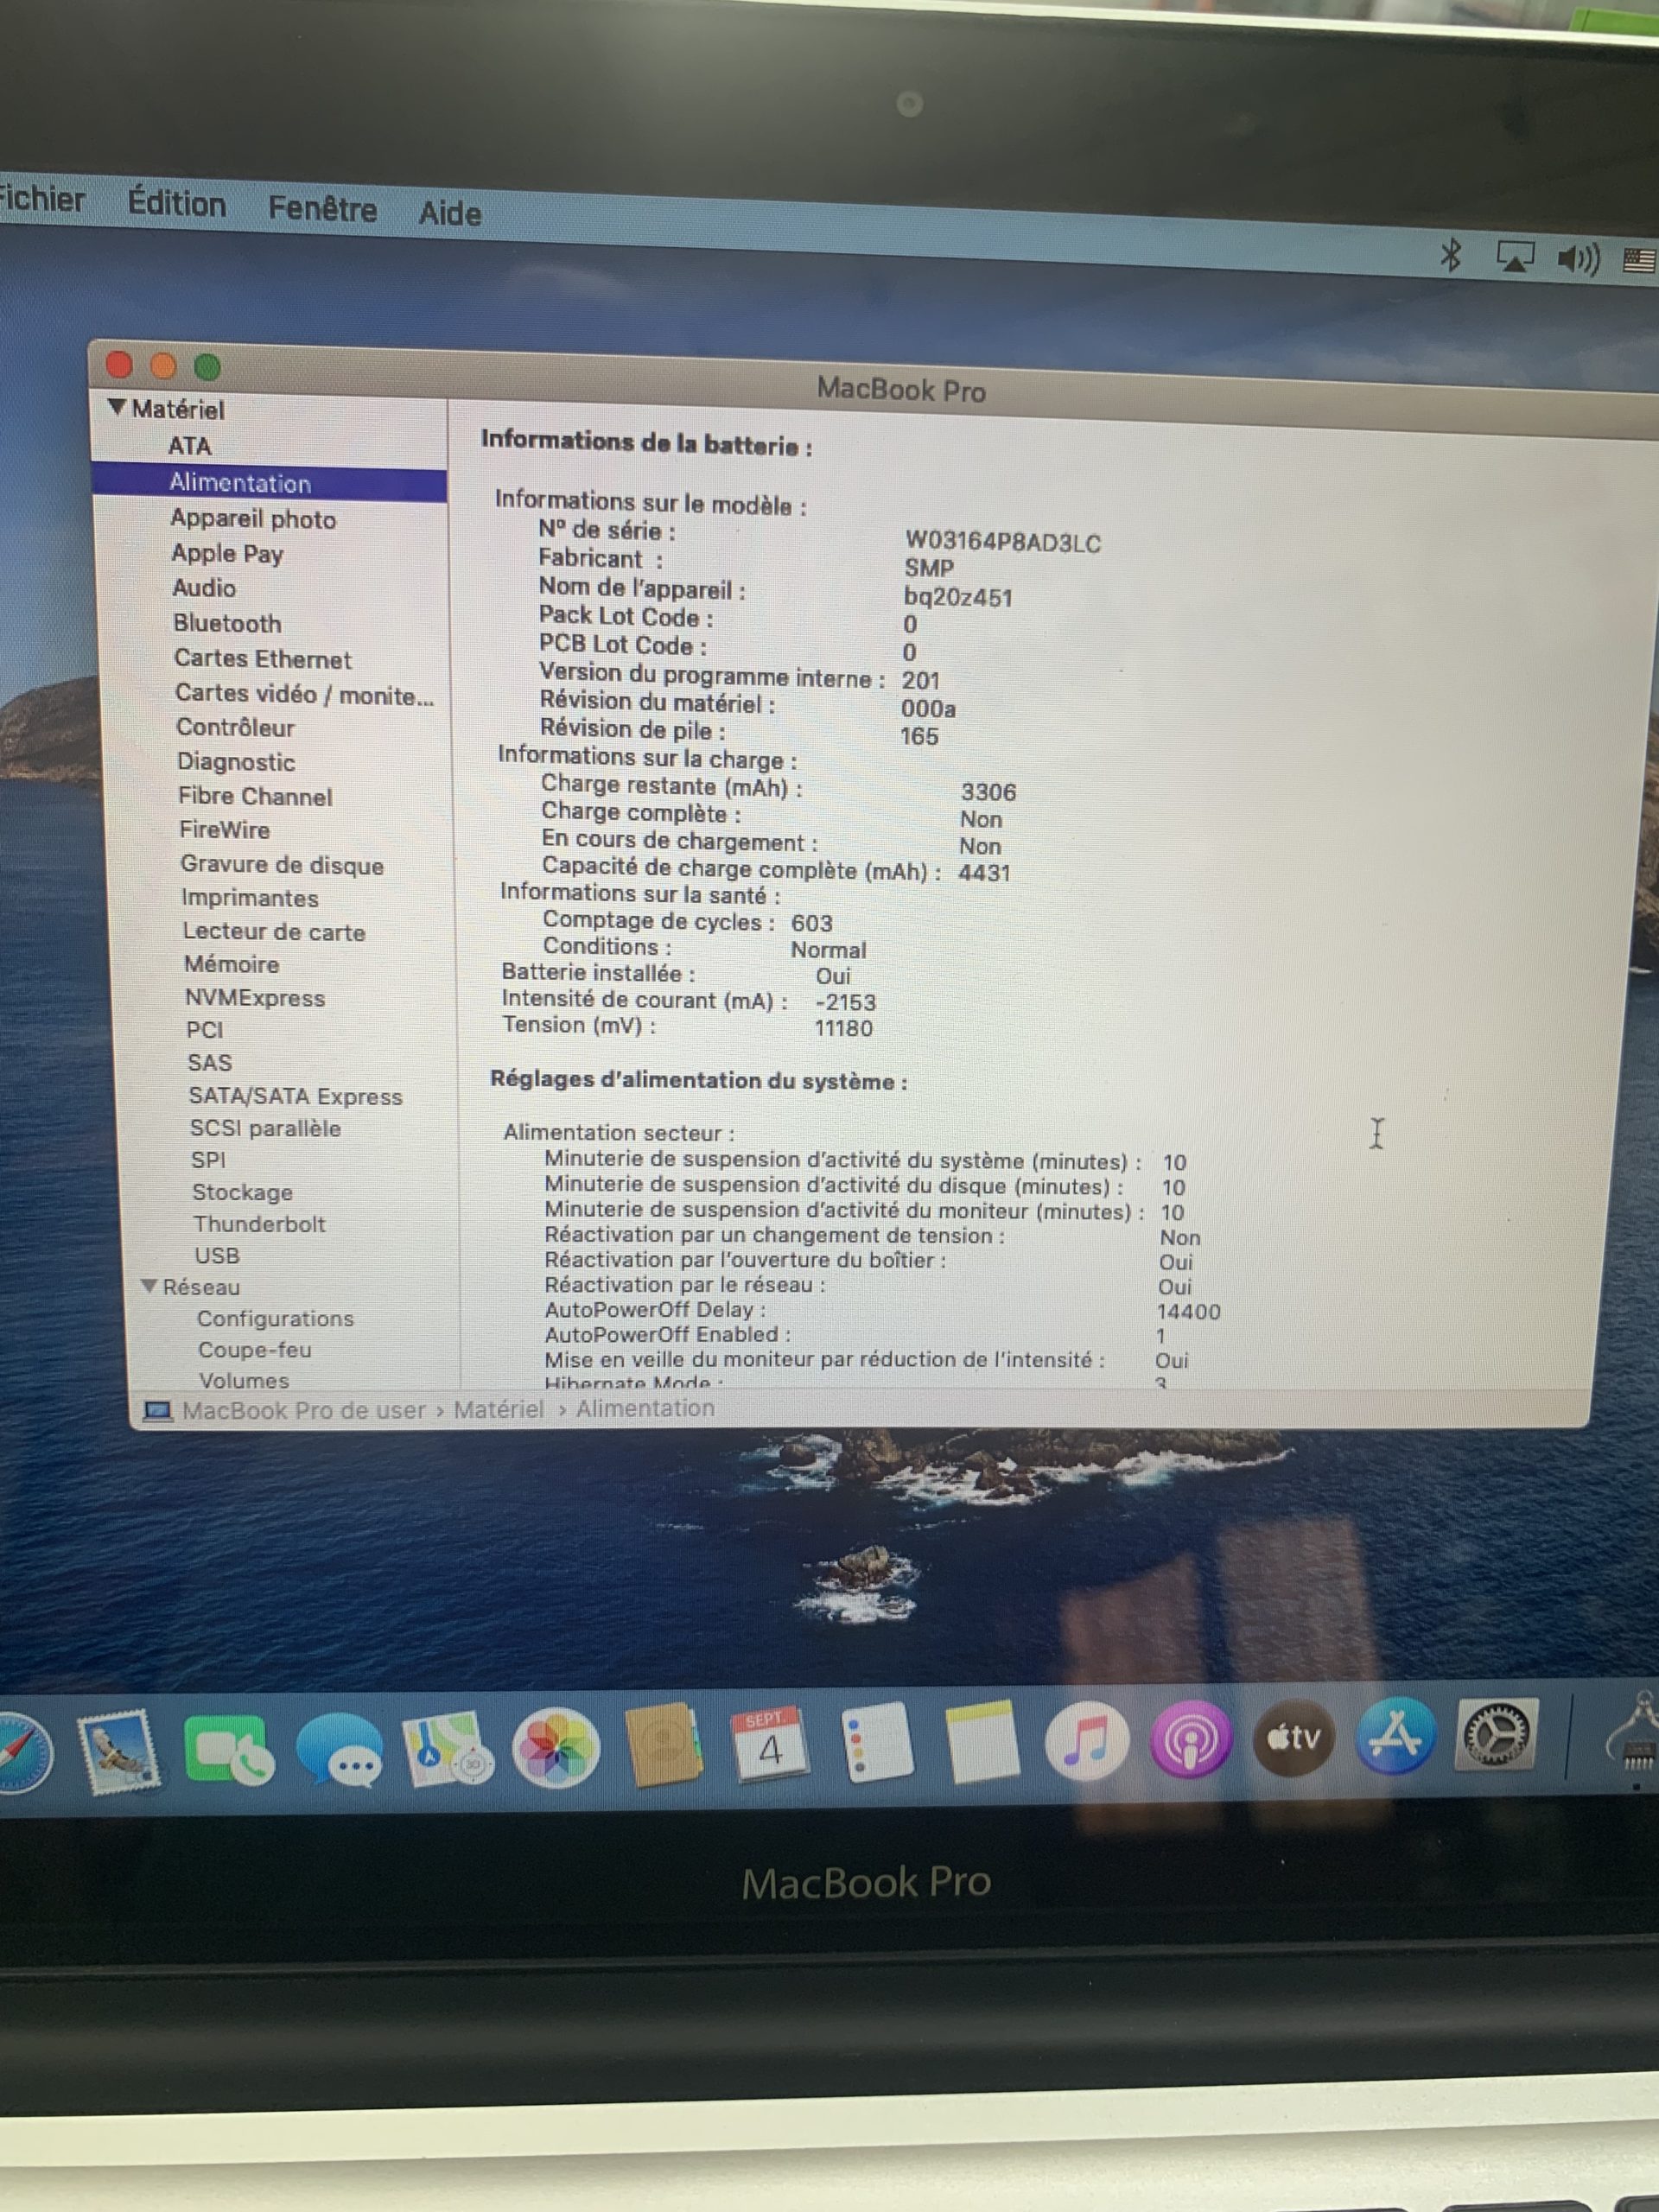Image resolution: width=1659 pixels, height=2212 pixels.
Task: Select SCSI parallèle in sidebar
Action: point(265,1128)
